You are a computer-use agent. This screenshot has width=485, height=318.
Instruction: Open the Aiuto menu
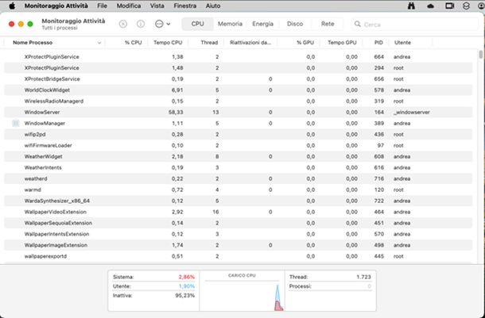[x=213, y=6]
